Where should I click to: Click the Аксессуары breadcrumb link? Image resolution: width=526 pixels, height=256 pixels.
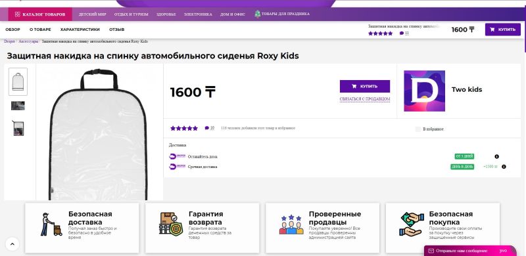click(x=28, y=41)
